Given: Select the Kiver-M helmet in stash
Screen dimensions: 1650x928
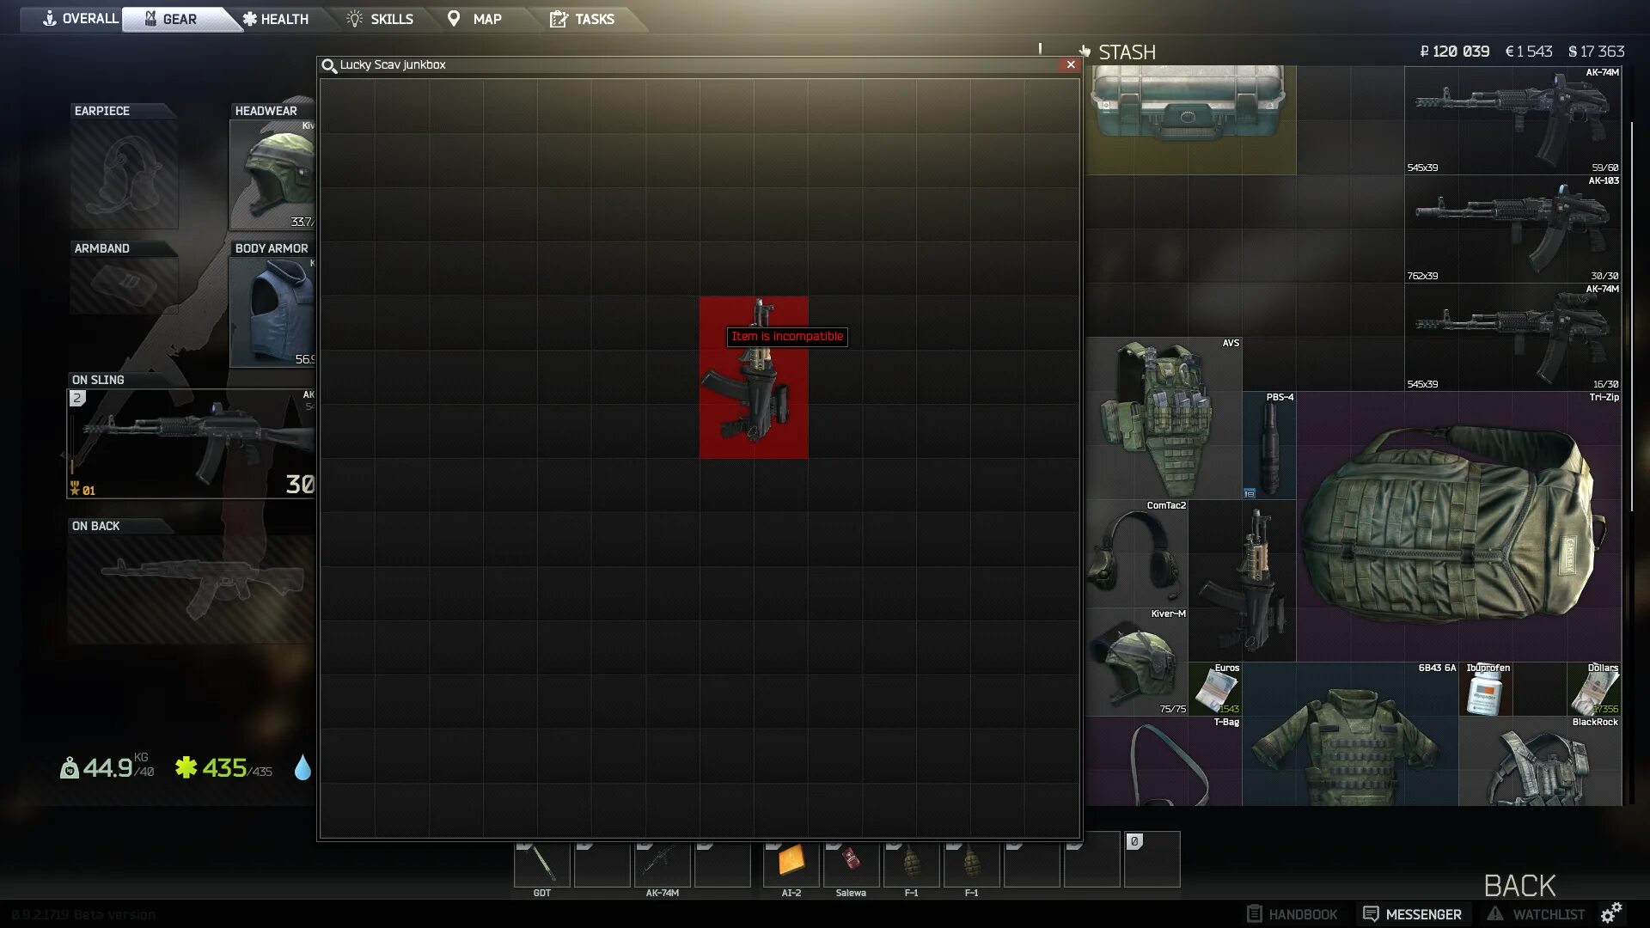Looking at the screenshot, I should coord(1136,662).
